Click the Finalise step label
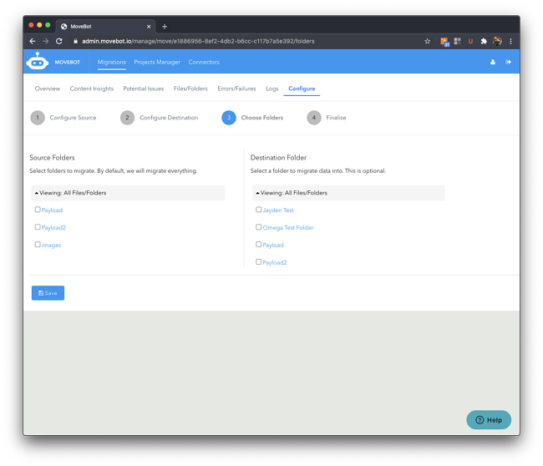 click(336, 118)
